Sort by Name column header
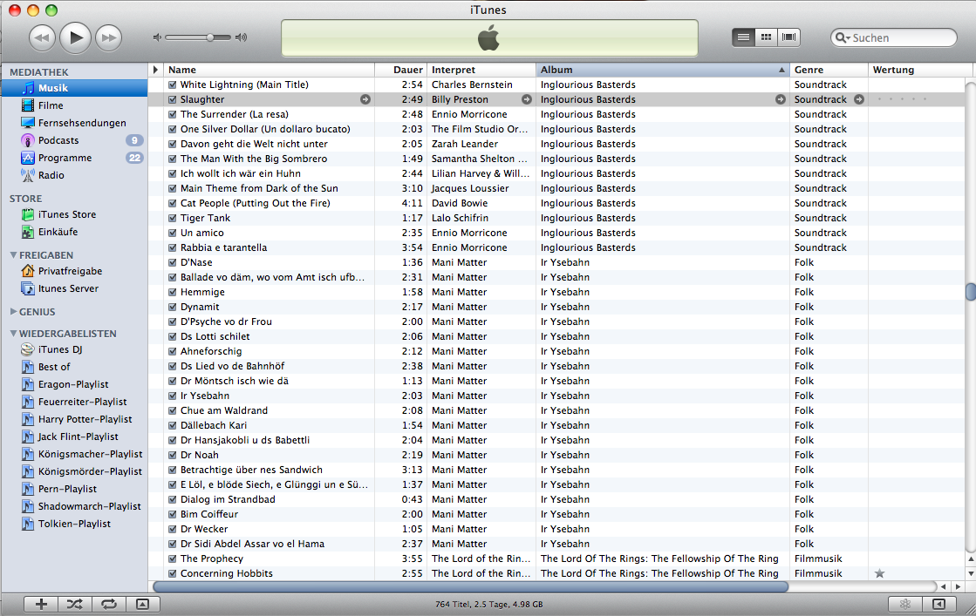Viewport: 976px width, 616px height. click(269, 70)
